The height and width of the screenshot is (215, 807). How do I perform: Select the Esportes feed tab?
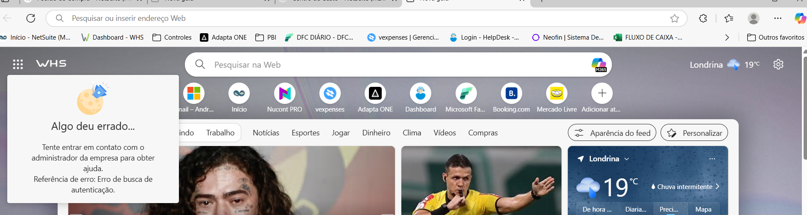coord(305,133)
